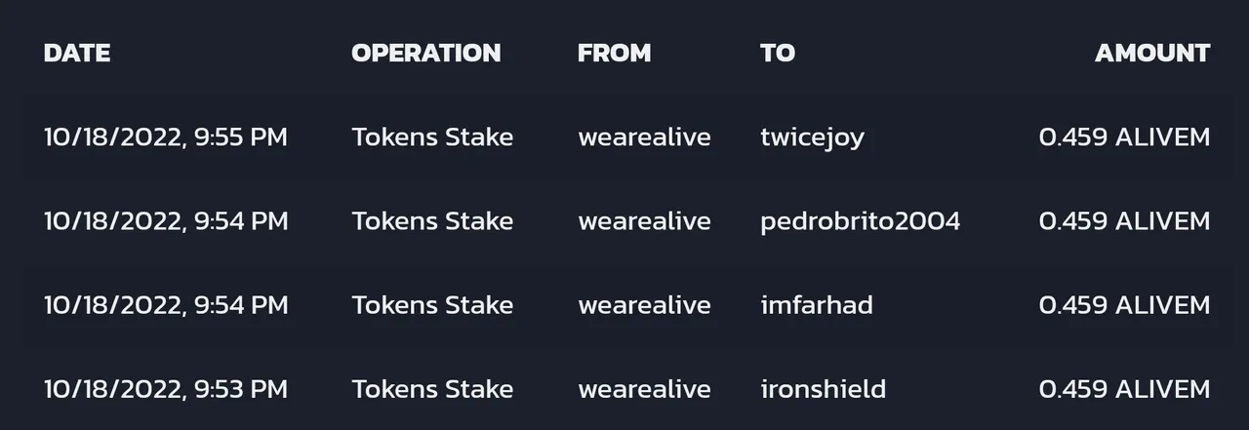Click wearealive sender in pedrobrito2004 row
This screenshot has width=1249, height=430.
point(644,221)
